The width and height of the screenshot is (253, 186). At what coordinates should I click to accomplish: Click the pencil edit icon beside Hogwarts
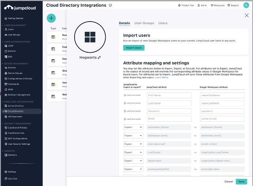(99, 57)
